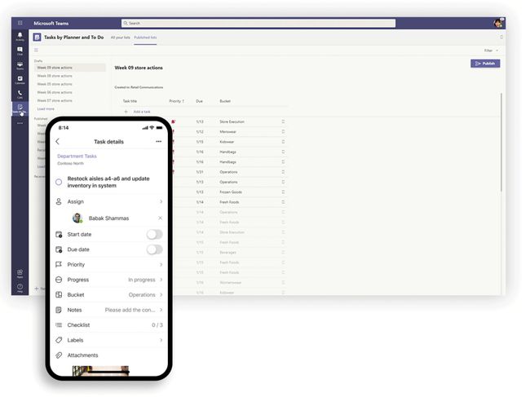
Task: Open Calendar in the Teams sidebar
Action: [20, 80]
